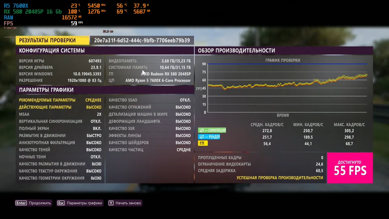The width and height of the screenshot is (389, 219).
Task: Click the Y key icon for restart
Action: (x=111, y=203)
